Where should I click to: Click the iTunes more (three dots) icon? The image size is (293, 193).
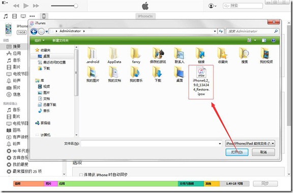tap(32, 16)
